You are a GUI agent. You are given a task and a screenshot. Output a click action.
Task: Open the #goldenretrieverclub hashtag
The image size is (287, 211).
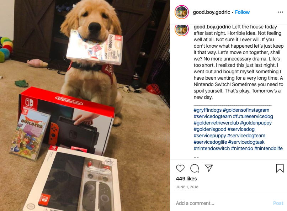click(x=216, y=123)
